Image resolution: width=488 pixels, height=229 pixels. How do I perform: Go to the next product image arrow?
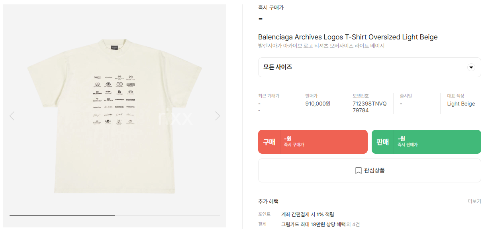click(x=218, y=116)
